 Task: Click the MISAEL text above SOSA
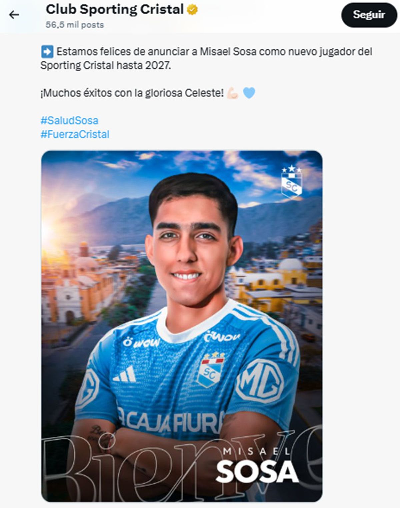(x=257, y=451)
